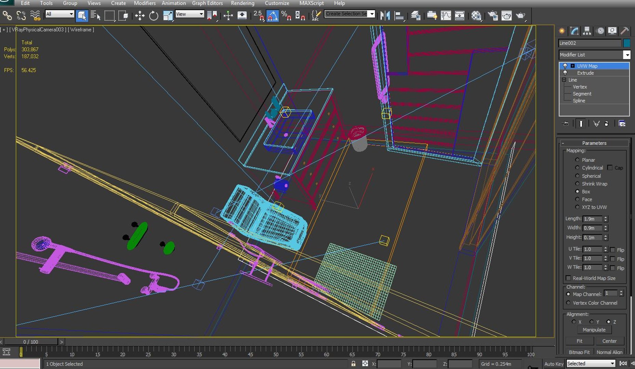This screenshot has height=369, width=635.
Task: Click the object color swatch beside Line002
Action: click(x=626, y=43)
